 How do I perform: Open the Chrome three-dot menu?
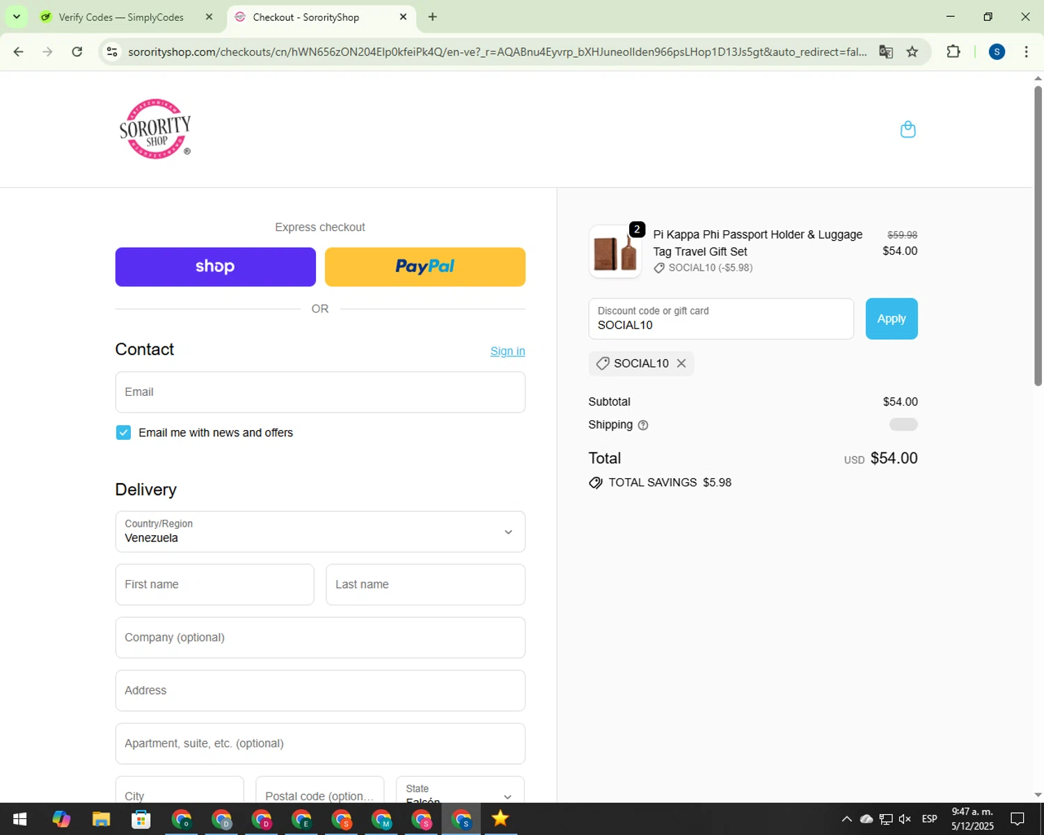pyautogui.click(x=1026, y=51)
